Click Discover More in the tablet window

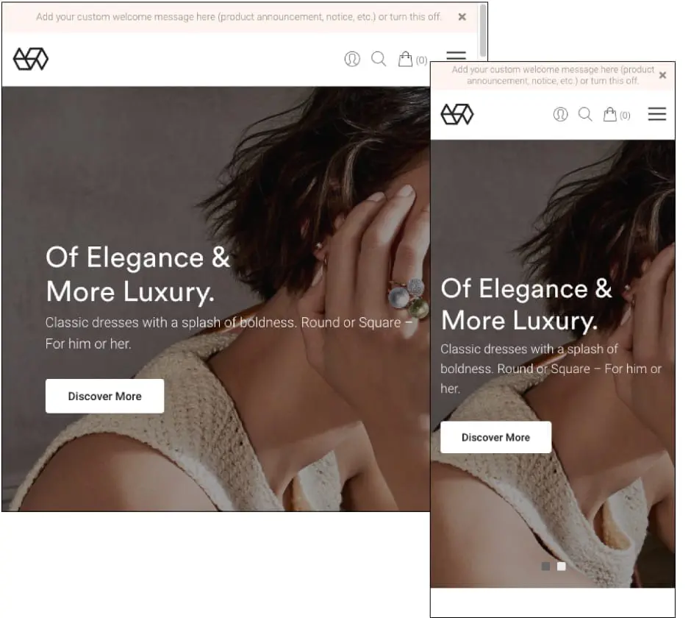pos(104,396)
